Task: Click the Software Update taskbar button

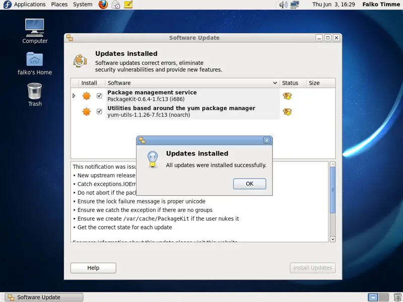Action: 44,297
